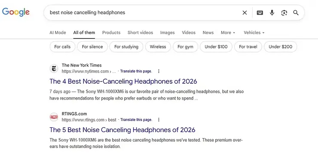
Task: Start voice search with microphone icon
Action: [x=272, y=13]
